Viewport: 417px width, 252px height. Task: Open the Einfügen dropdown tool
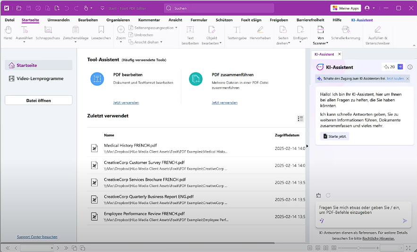[x=300, y=34]
